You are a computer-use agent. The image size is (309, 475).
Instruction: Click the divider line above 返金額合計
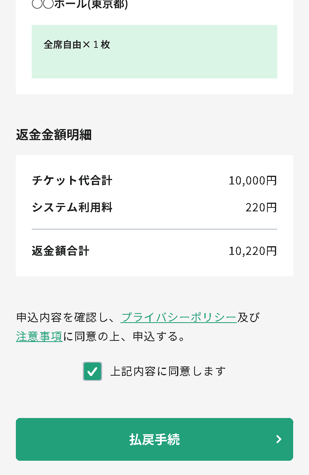pos(154,229)
